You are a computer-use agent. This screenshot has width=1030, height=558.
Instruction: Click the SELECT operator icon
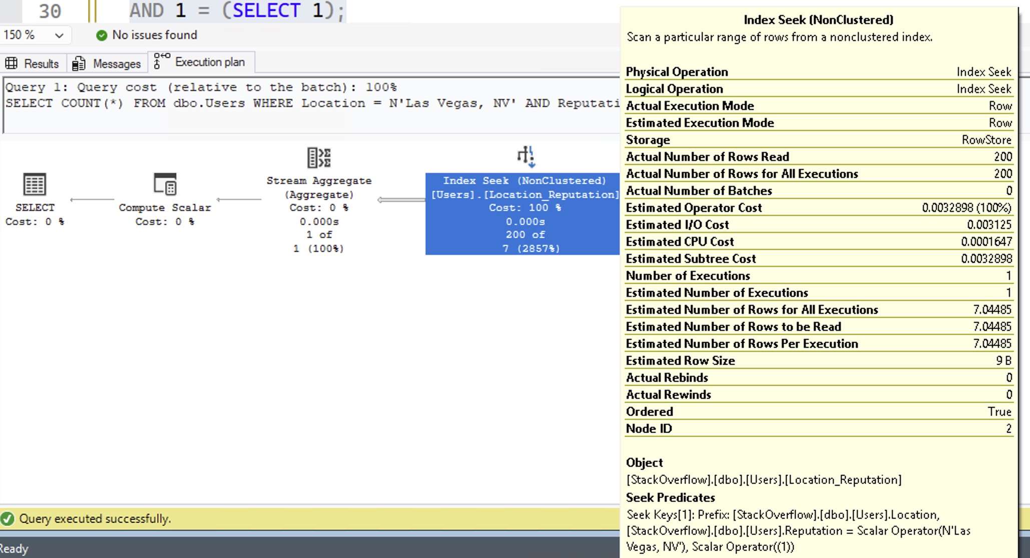35,184
